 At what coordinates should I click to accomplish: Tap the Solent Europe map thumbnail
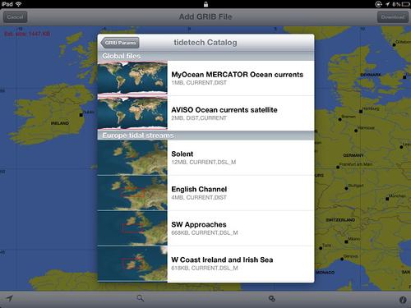132,158
